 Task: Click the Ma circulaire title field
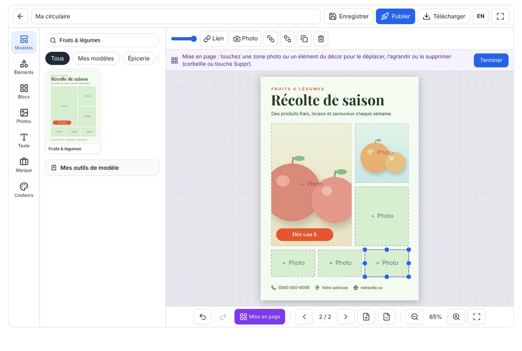pos(176,16)
